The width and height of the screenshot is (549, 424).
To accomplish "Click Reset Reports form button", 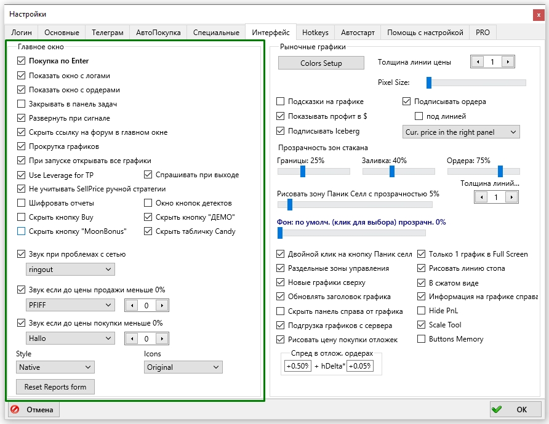I will coord(55,387).
